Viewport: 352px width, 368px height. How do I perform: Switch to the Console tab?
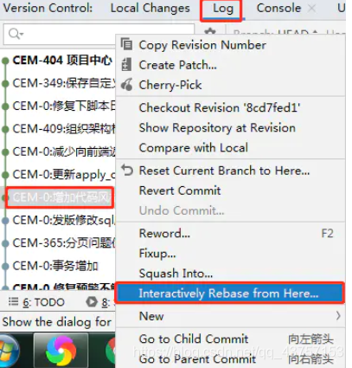[278, 8]
